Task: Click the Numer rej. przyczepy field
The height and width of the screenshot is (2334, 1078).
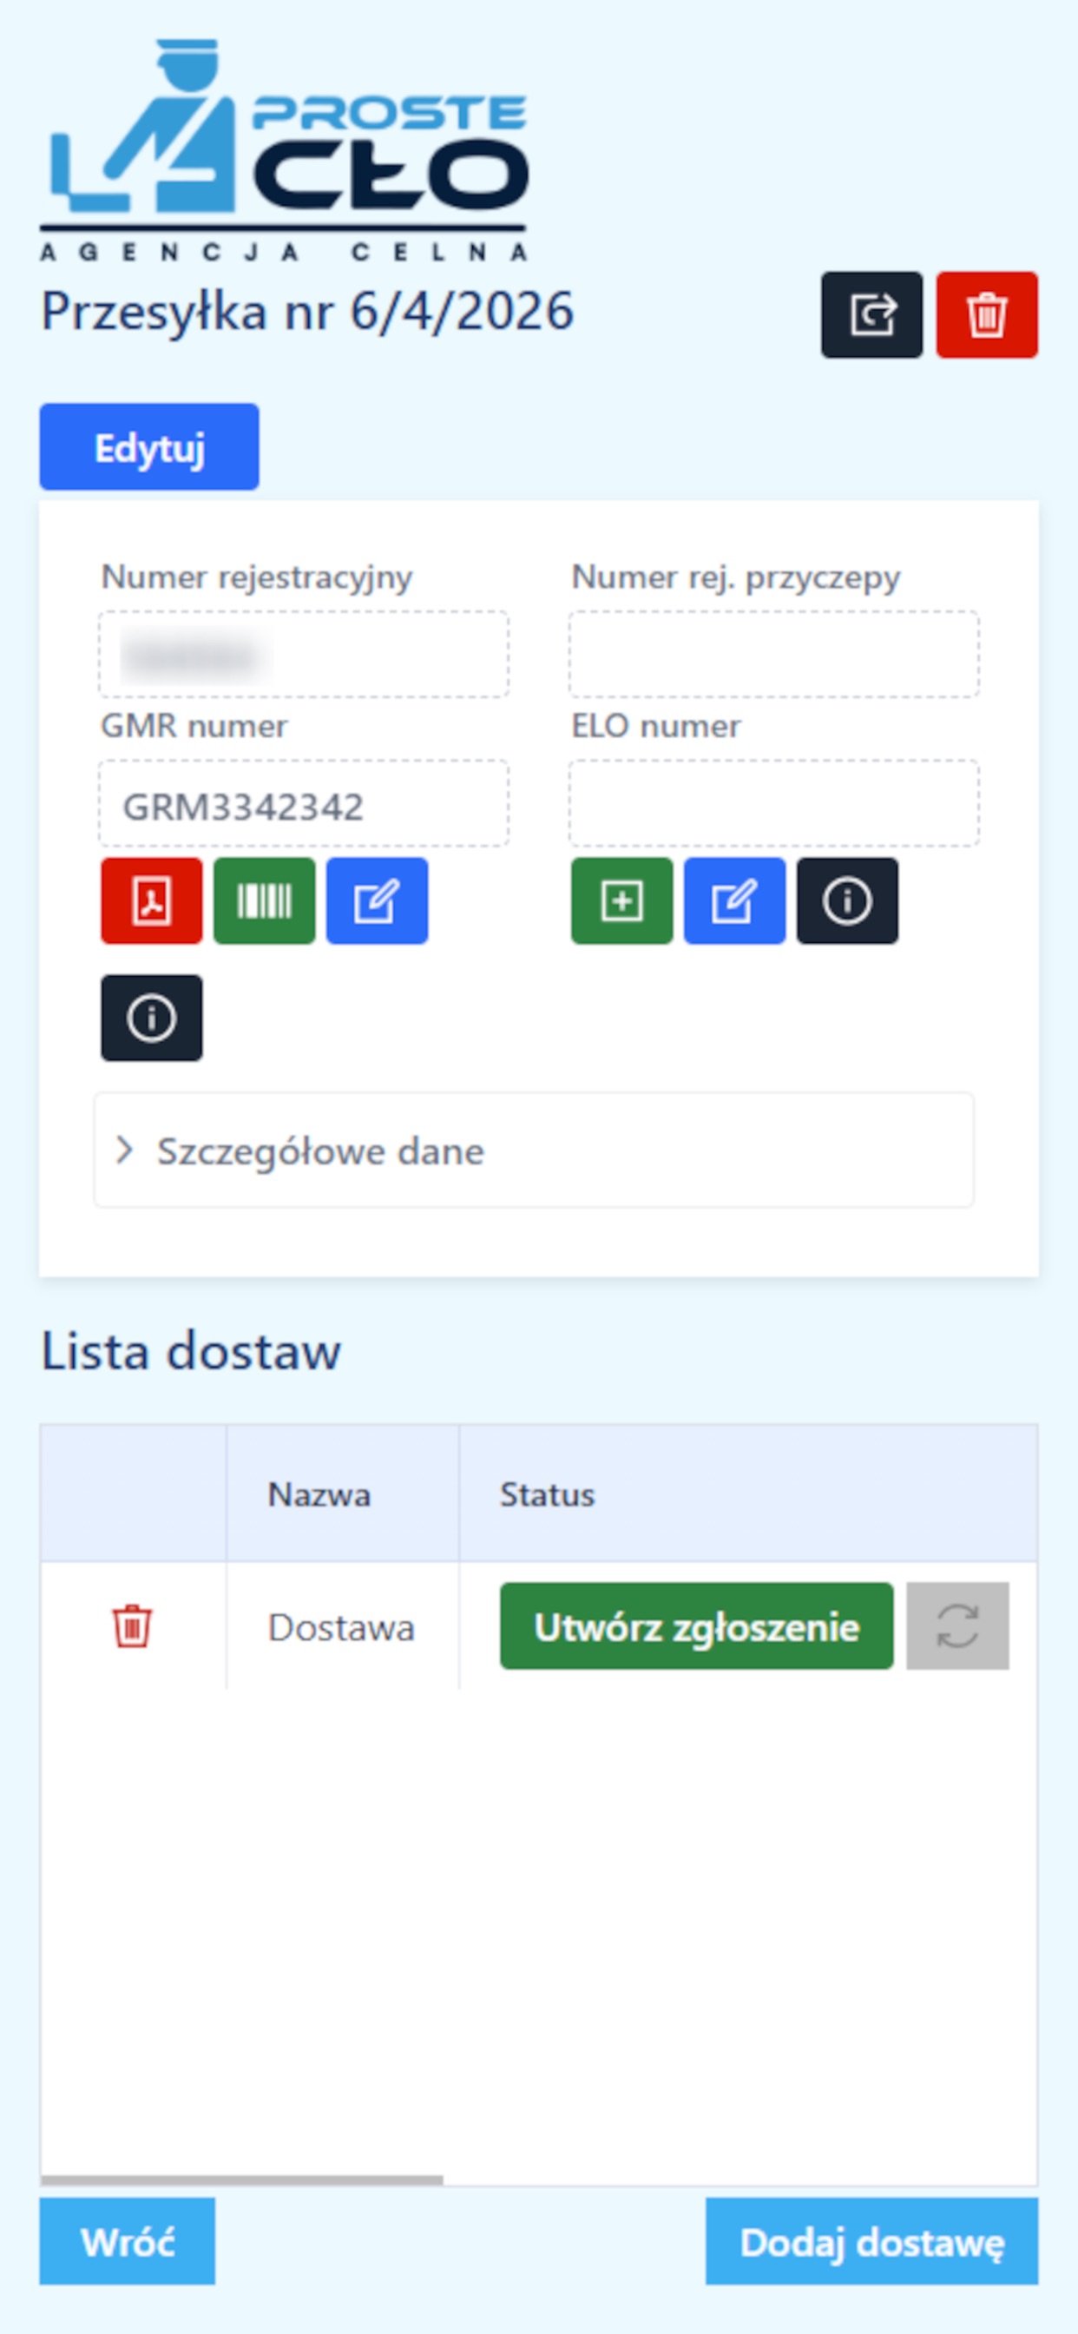Action: tap(773, 654)
